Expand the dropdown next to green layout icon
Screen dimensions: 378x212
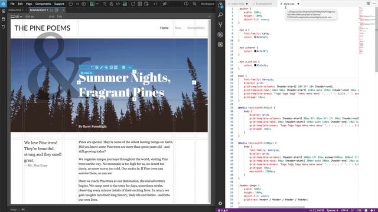[x=97, y=4]
